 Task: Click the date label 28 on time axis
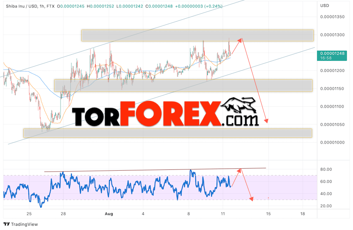pyautogui.click(x=63, y=214)
